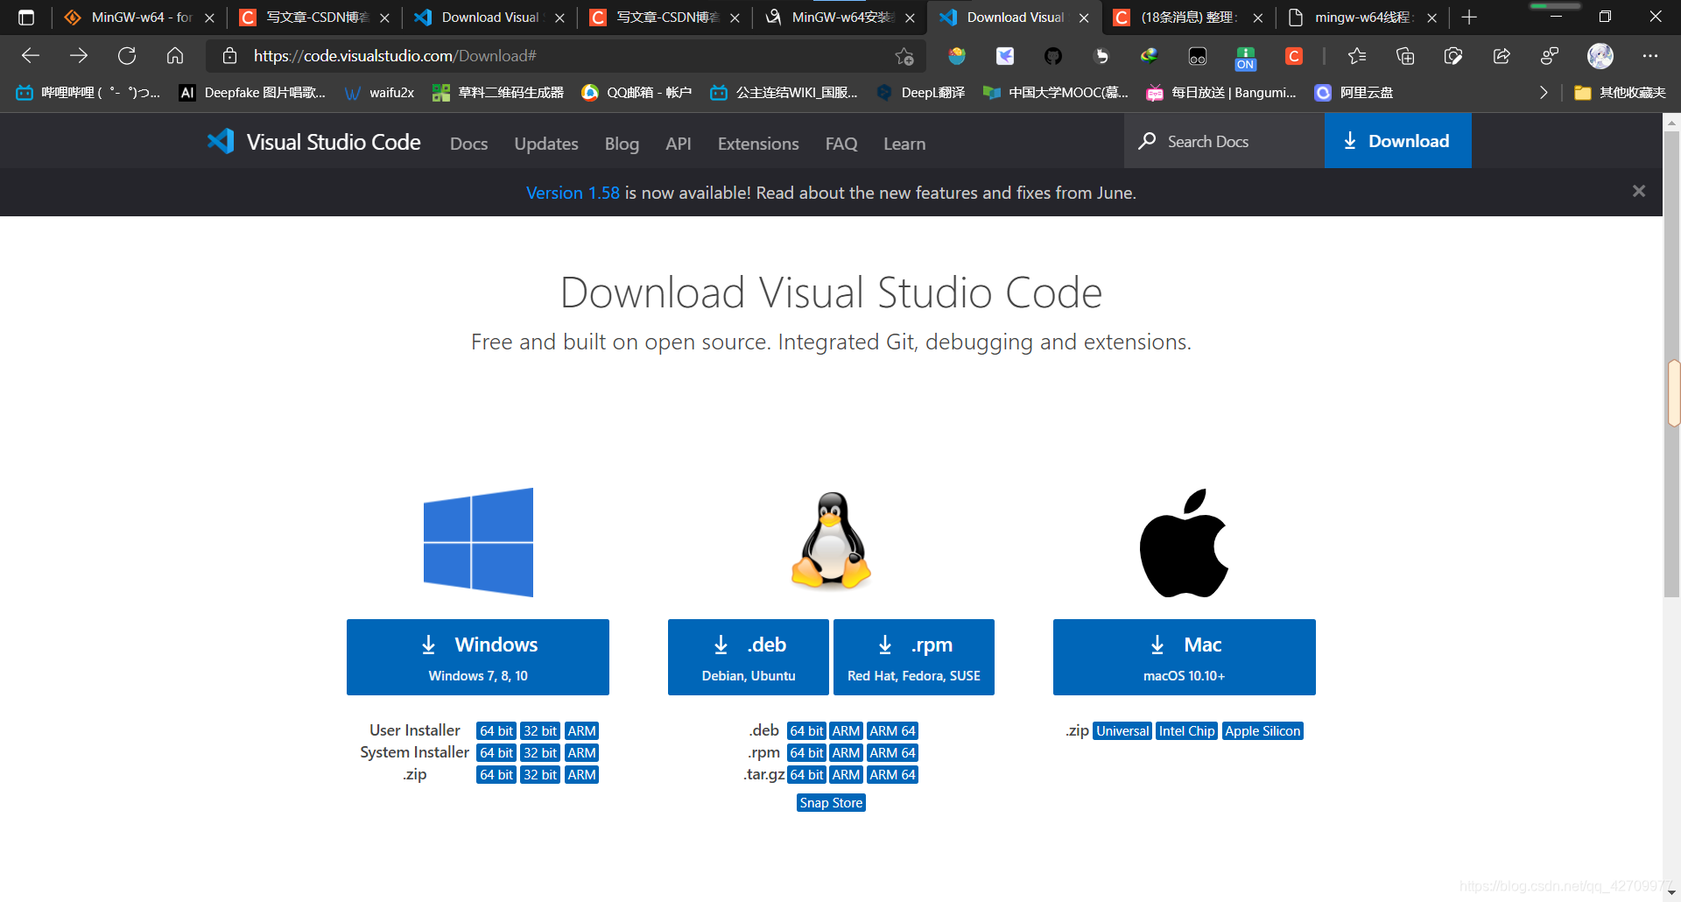The width and height of the screenshot is (1681, 902).
Task: Click the Search Docs field
Action: click(x=1224, y=141)
